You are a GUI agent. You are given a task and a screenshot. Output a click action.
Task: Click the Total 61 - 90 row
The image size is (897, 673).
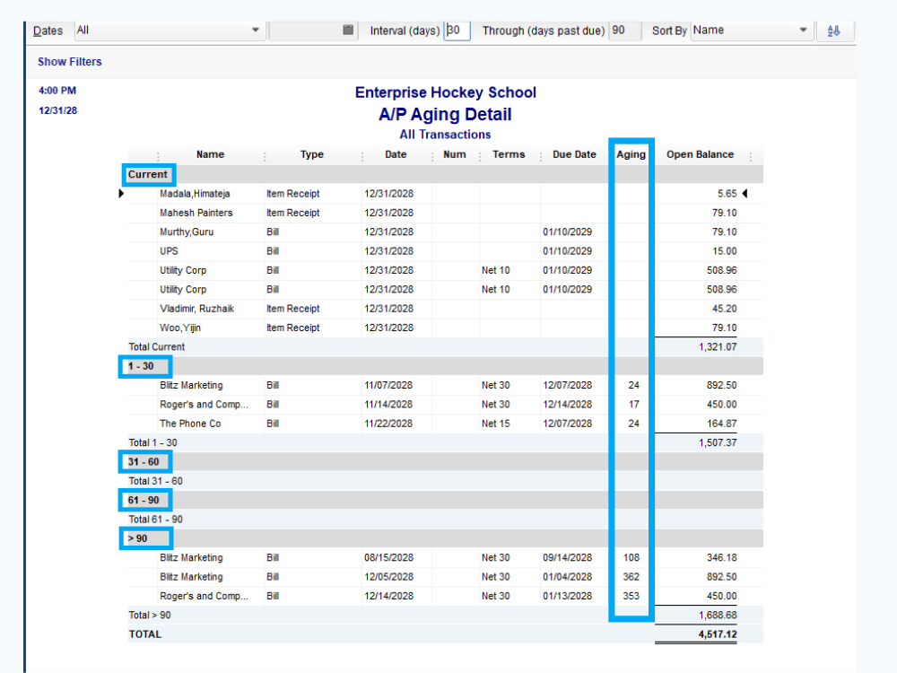click(x=445, y=520)
